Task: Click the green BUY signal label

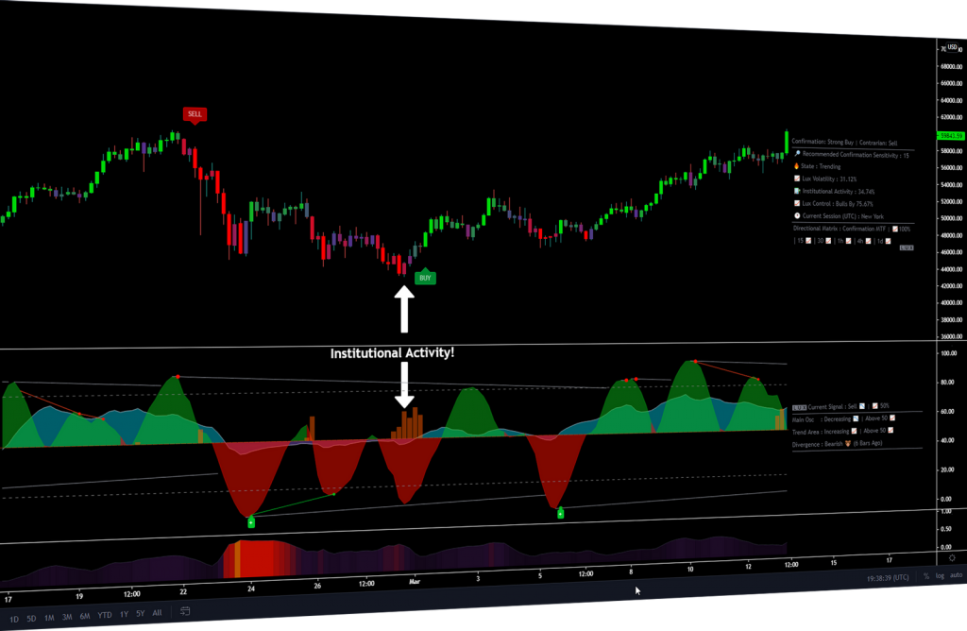Action: point(425,278)
